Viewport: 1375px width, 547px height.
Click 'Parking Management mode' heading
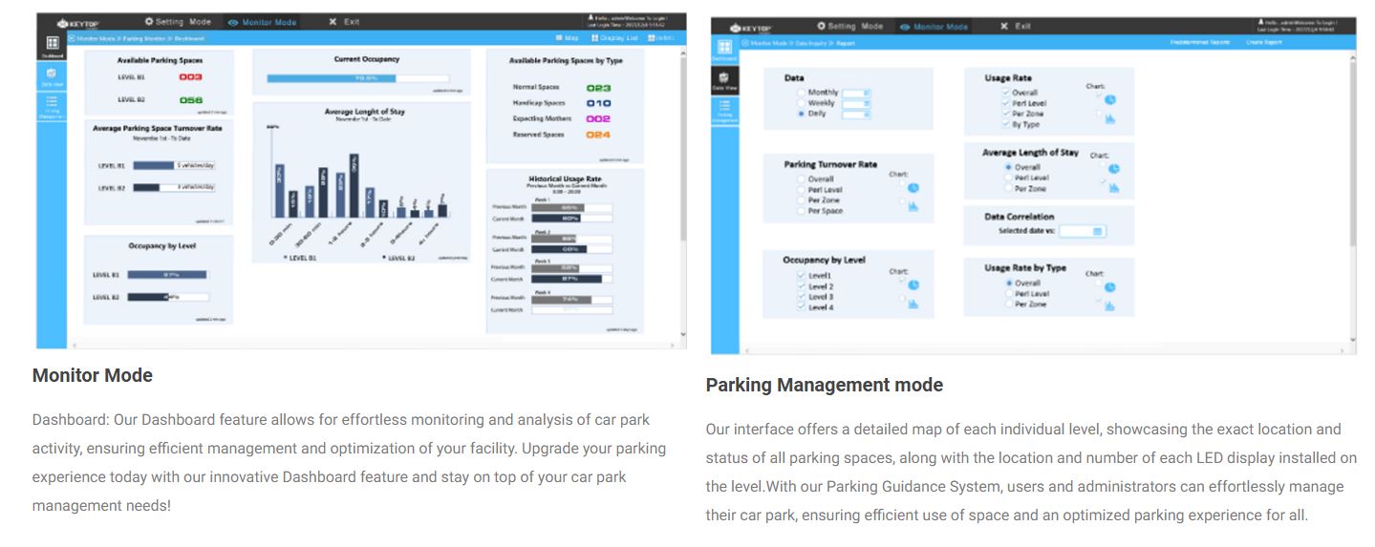tap(825, 385)
